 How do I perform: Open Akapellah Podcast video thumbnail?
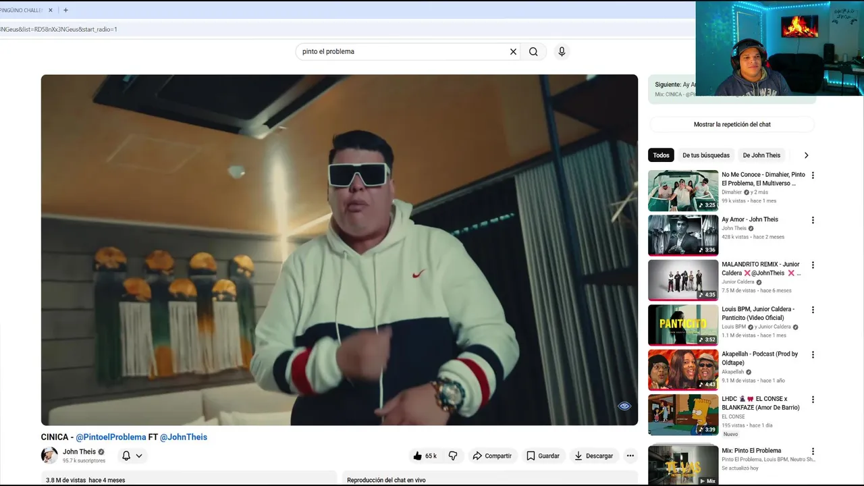[683, 369]
